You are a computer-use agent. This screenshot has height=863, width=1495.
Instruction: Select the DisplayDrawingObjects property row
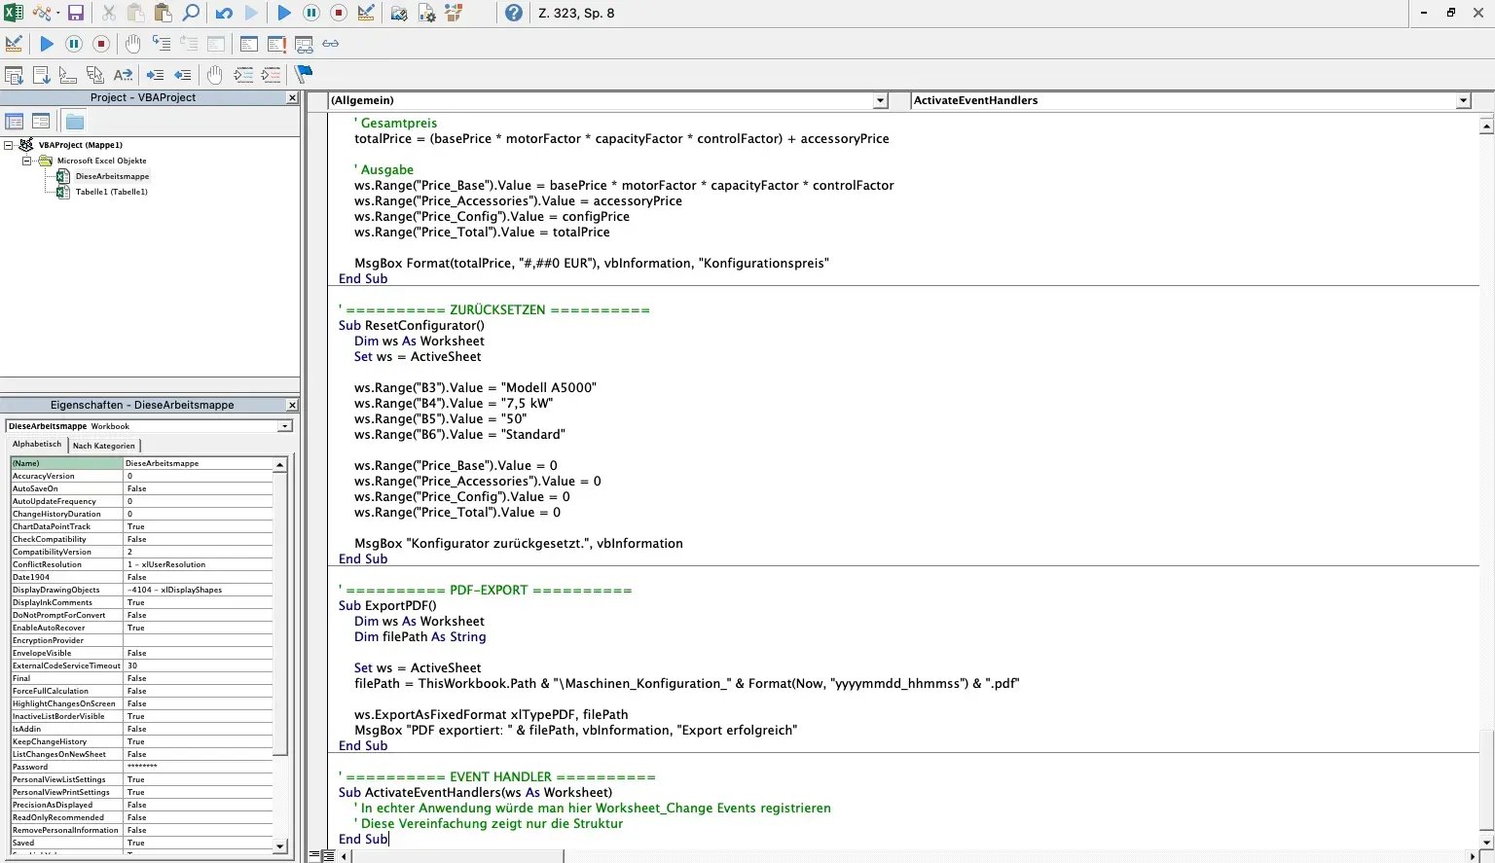tap(141, 590)
